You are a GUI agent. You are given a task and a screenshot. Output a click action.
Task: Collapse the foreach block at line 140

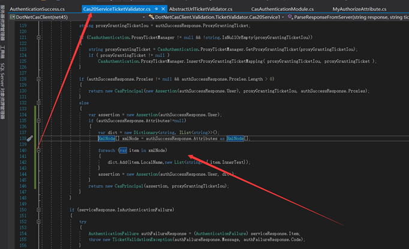click(38, 150)
